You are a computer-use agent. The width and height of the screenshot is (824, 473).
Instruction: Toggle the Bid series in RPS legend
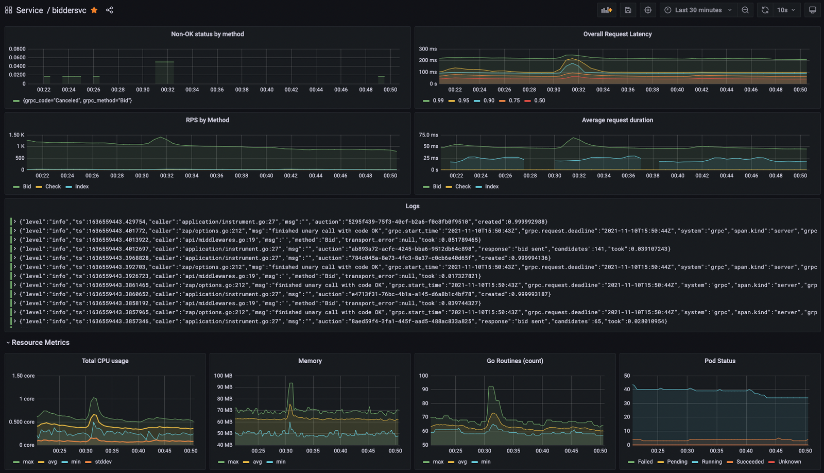coord(27,187)
